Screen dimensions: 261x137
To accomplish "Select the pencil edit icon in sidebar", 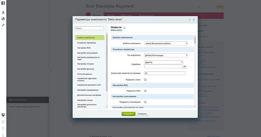I will tap(3, 25).
